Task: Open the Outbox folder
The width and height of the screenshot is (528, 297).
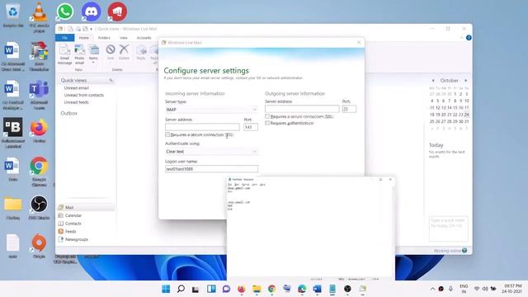Action: coord(69,113)
